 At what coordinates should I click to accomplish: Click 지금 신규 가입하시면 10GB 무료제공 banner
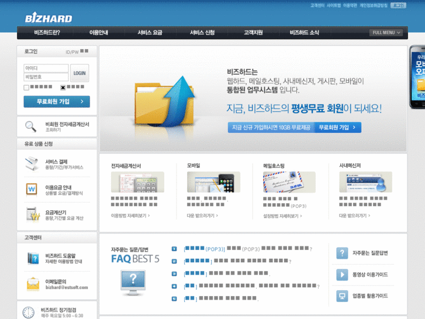coord(271,128)
